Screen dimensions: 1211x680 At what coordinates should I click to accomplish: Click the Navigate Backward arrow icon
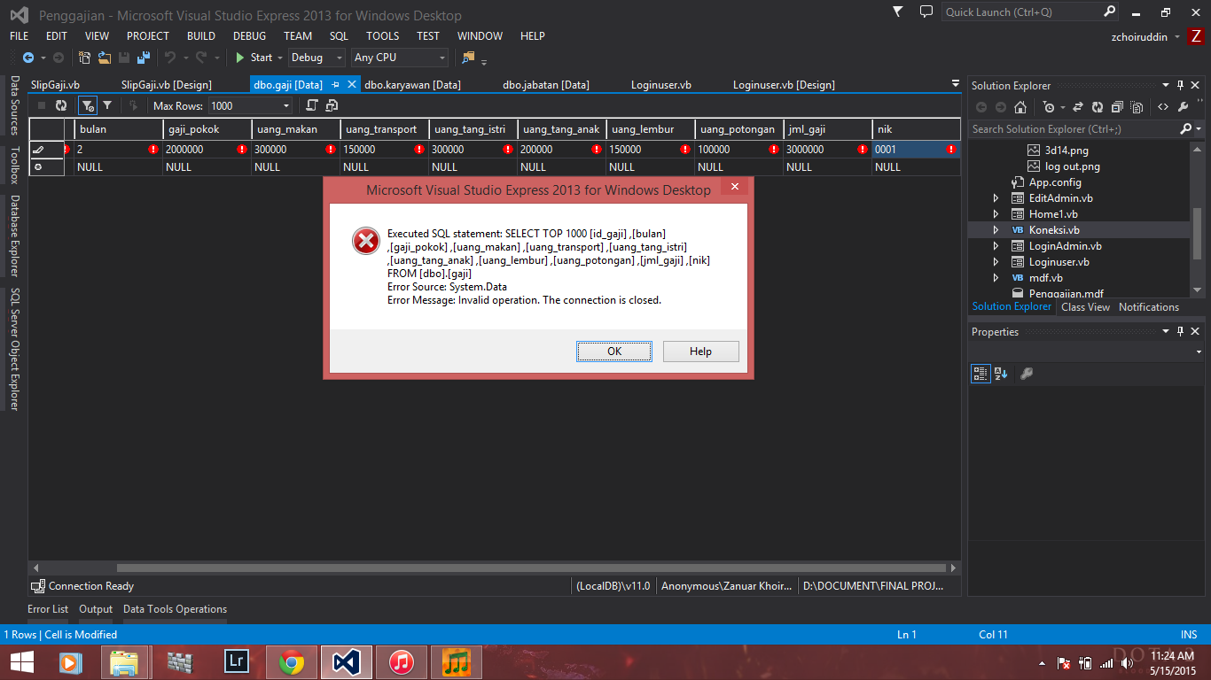pos(28,58)
